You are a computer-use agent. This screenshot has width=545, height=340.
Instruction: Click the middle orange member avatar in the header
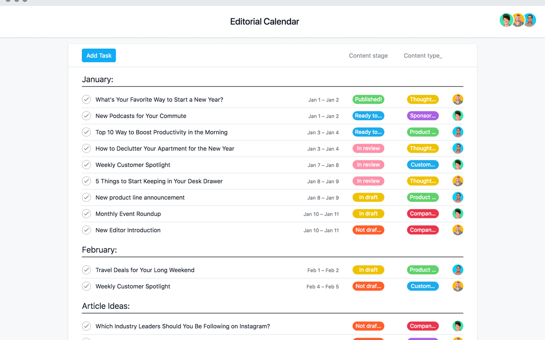click(x=518, y=20)
